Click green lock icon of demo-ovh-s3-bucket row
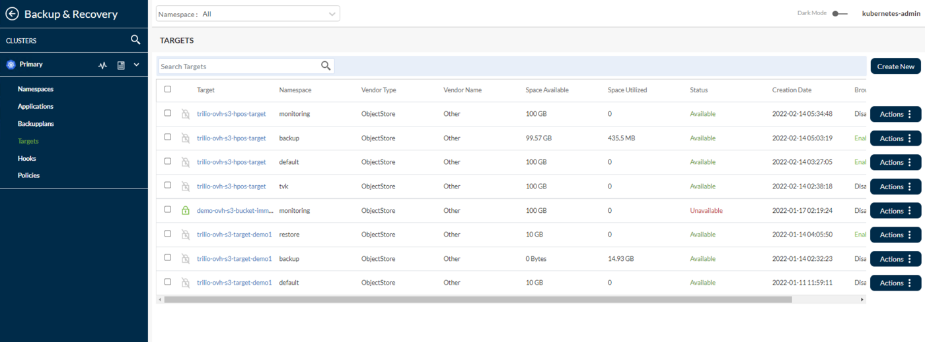Screen dimensions: 925x342 coord(186,211)
